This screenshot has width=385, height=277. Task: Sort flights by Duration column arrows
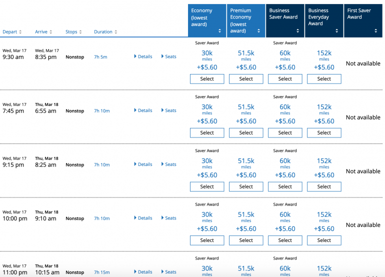(115, 32)
